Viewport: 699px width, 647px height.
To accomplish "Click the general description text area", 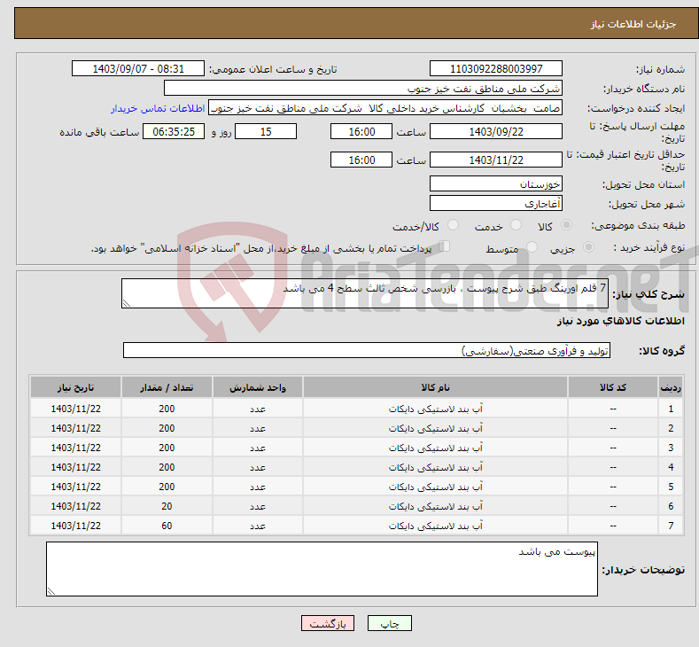I will (365, 293).
